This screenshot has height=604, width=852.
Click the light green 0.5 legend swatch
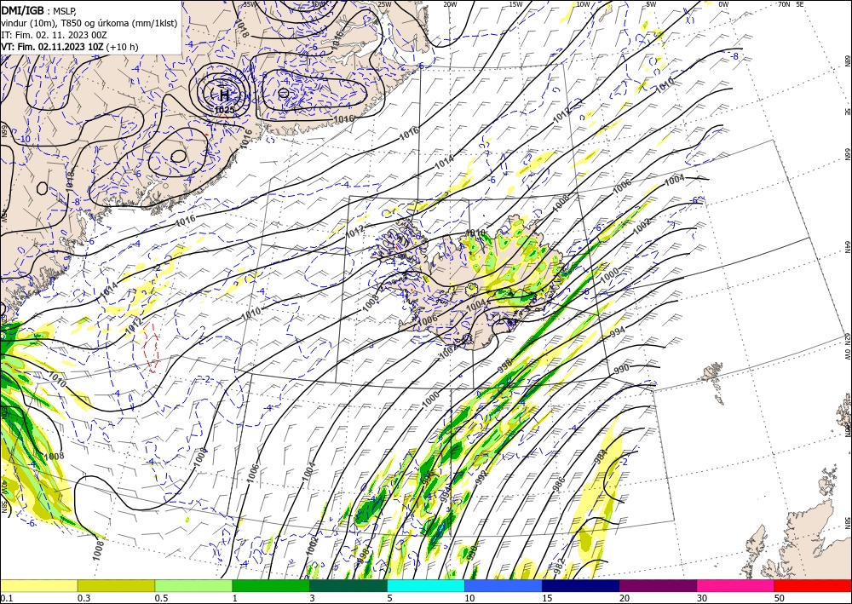[x=193, y=585]
